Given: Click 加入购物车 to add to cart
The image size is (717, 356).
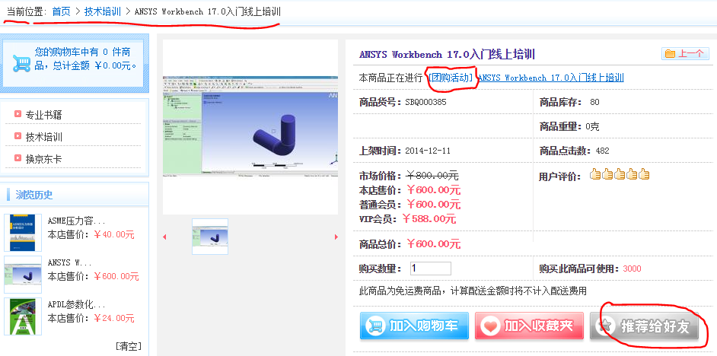Looking at the screenshot, I should [x=414, y=326].
